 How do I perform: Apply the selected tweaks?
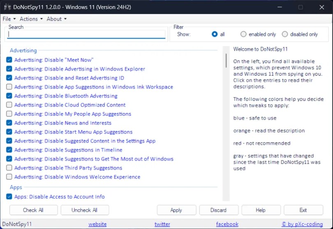point(176,210)
